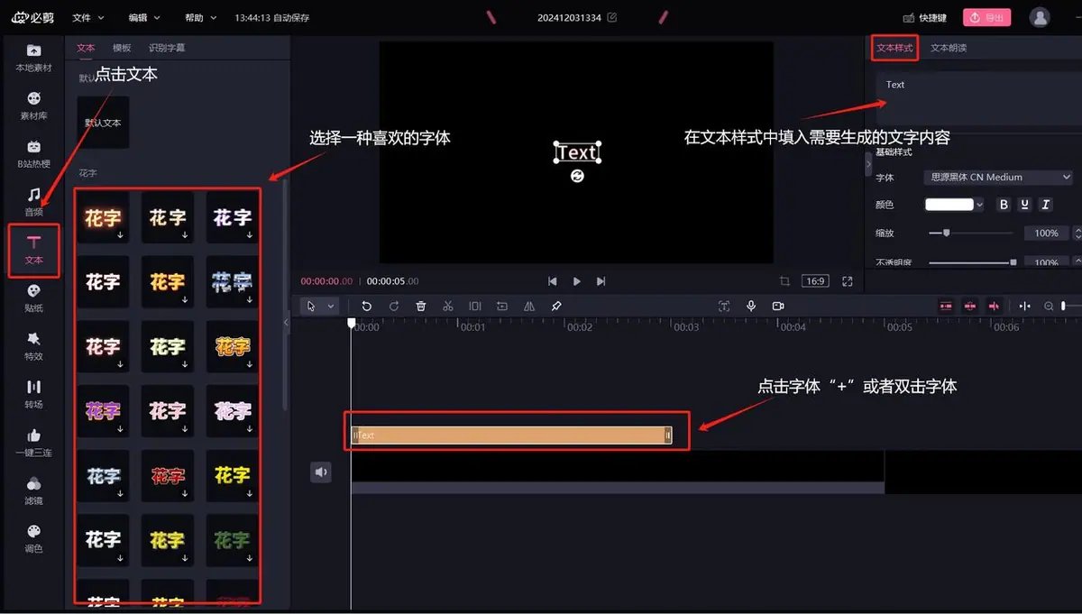Mute the track with speaker icon
Screen dimensions: 1082x614
pyautogui.click(x=321, y=472)
